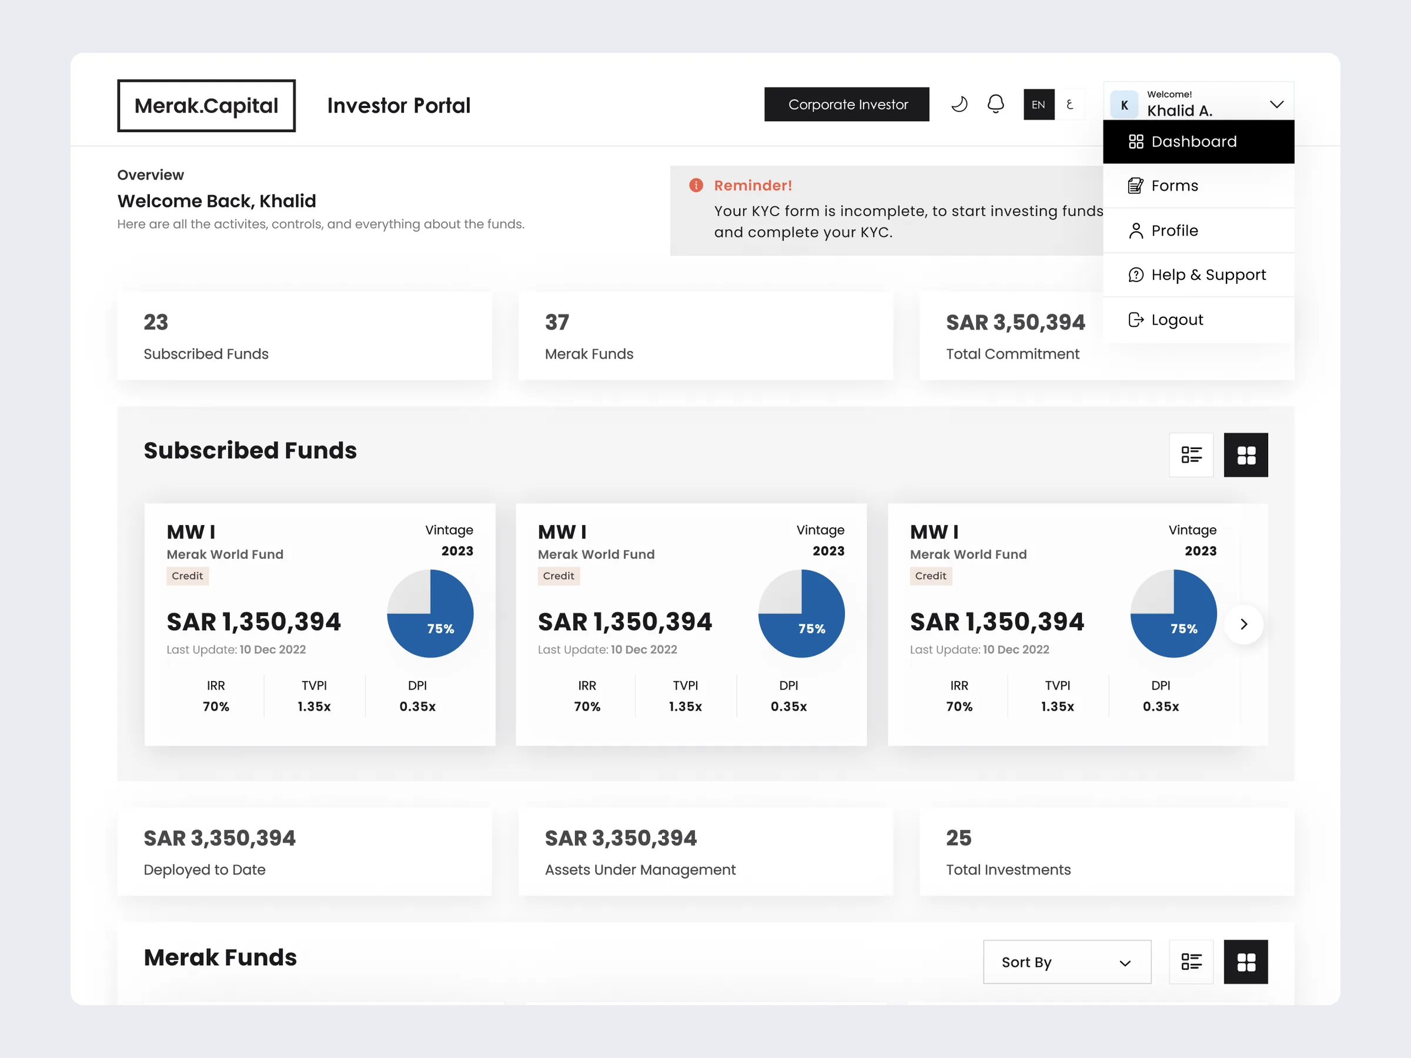This screenshot has height=1058, width=1411.
Task: Collapse the Khalid A. user menu chevron
Action: pyautogui.click(x=1276, y=105)
